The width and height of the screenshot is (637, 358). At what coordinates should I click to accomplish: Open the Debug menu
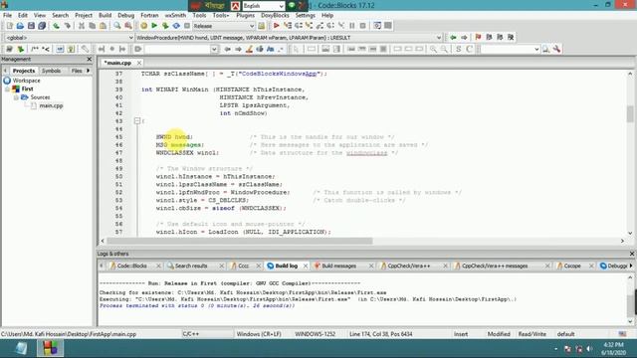coord(126,16)
